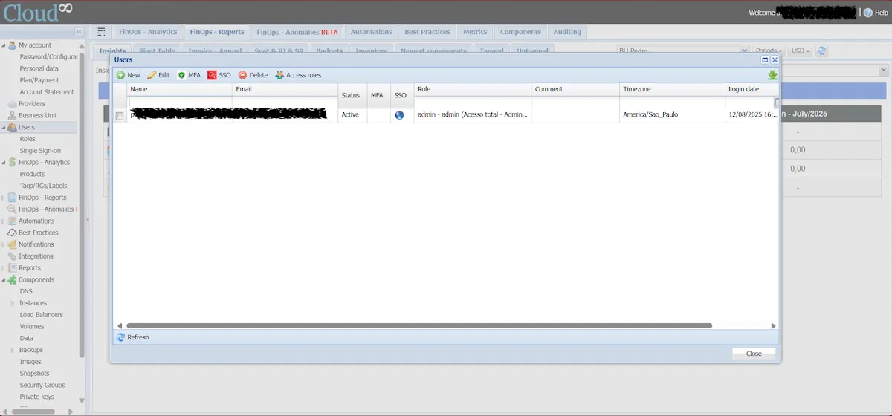Image resolution: width=892 pixels, height=416 pixels.
Task: Open the top Automations tab
Action: 371,32
